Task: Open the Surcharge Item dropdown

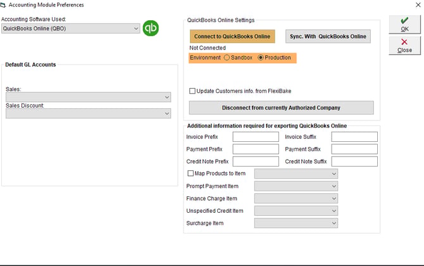Action: pos(296,223)
